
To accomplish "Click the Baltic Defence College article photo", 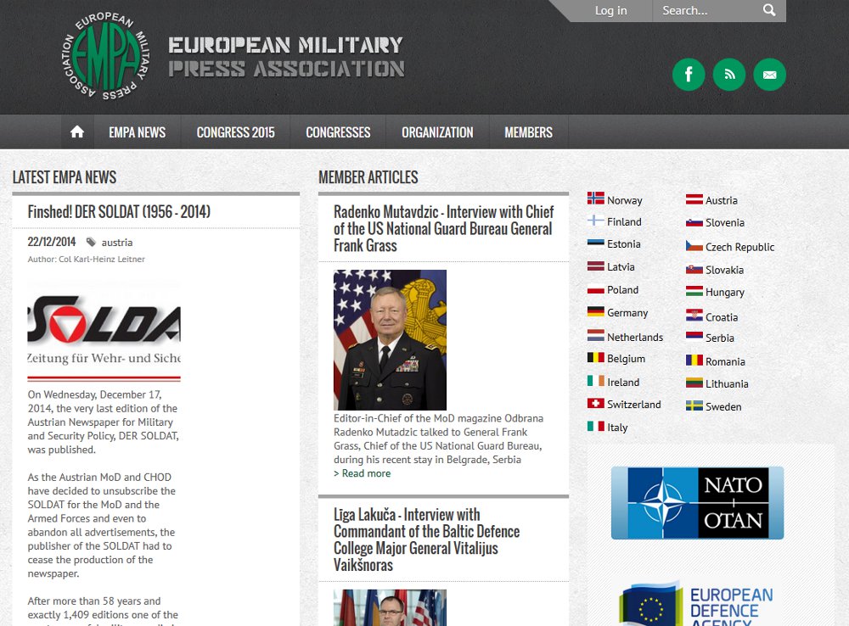I will [390, 607].
